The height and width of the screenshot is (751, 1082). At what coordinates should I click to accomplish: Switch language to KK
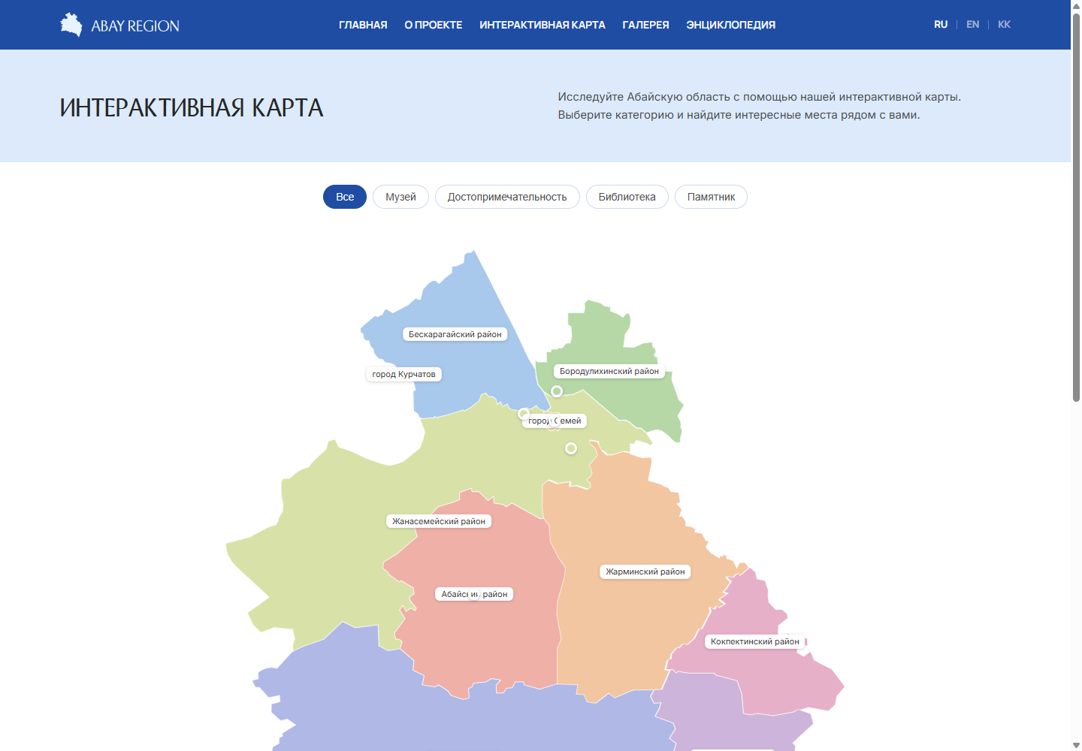pos(1004,25)
